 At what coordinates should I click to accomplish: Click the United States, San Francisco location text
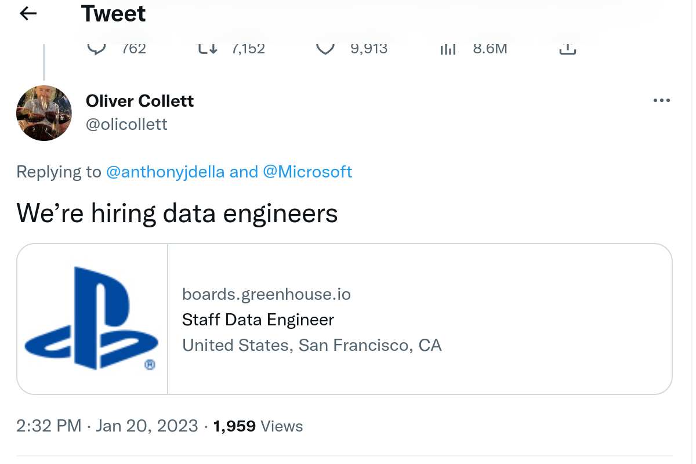point(311,345)
